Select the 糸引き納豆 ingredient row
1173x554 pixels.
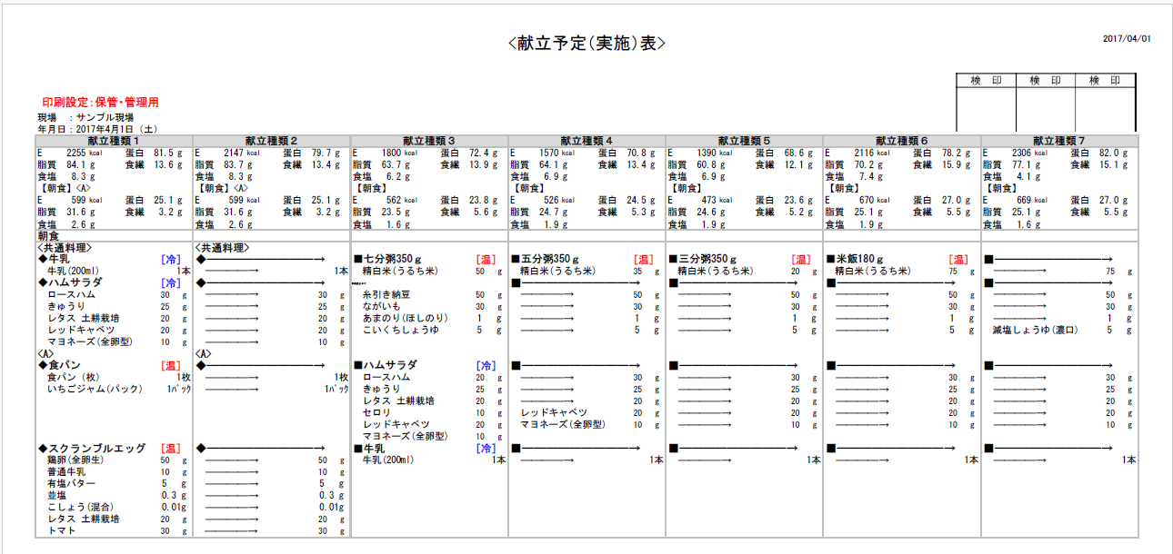pos(386,295)
